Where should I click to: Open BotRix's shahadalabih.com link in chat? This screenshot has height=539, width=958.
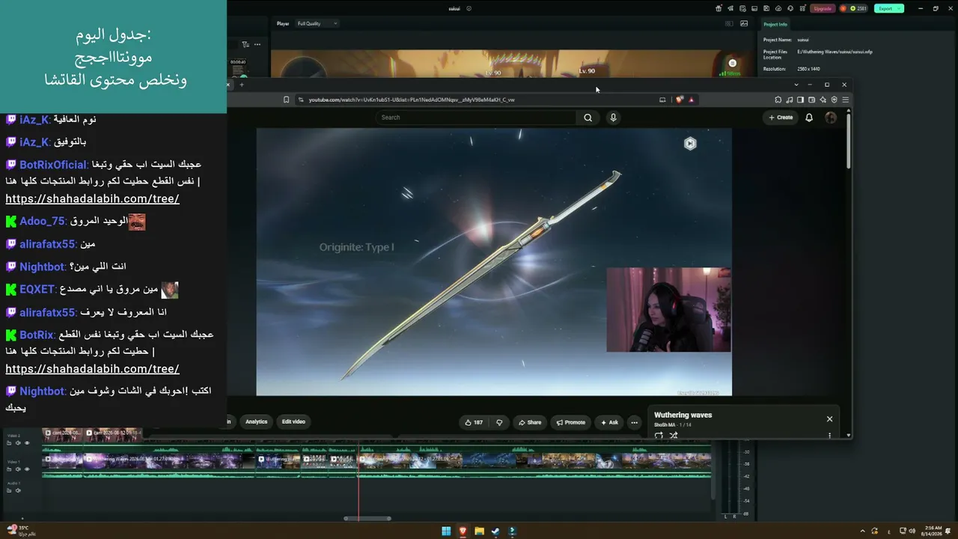point(92,369)
